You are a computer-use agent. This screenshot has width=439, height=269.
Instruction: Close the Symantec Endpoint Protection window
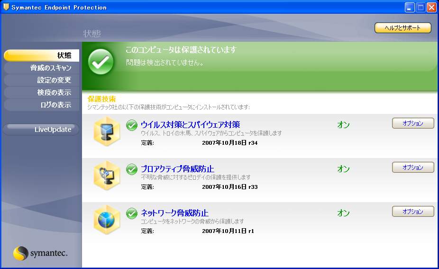[431, 8]
